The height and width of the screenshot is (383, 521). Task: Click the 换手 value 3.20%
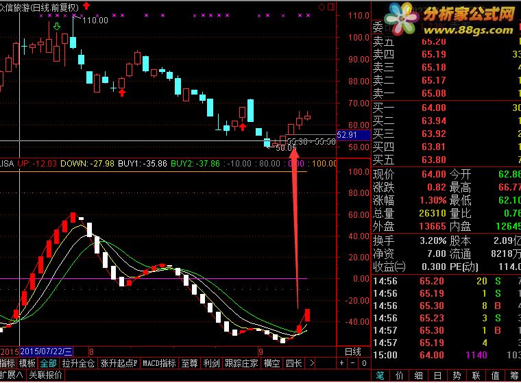(x=433, y=240)
